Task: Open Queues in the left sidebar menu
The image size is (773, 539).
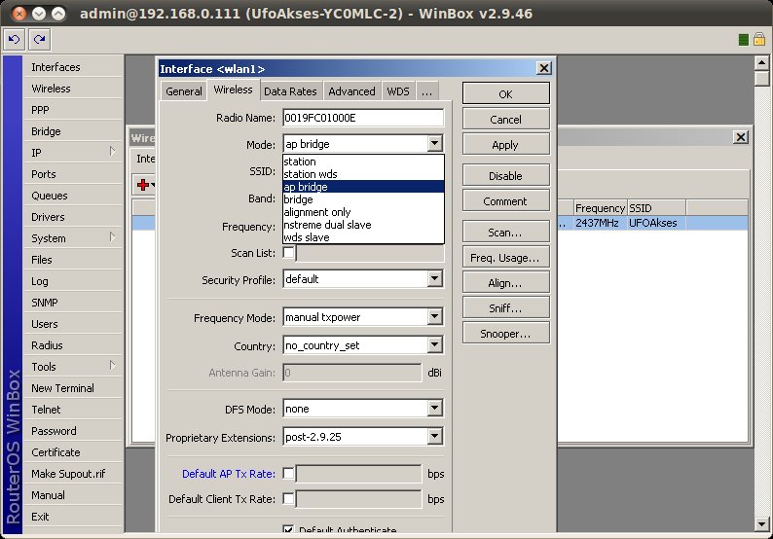Action: (x=50, y=196)
